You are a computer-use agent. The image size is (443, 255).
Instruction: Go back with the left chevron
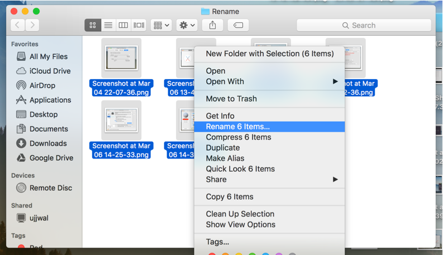click(17, 25)
